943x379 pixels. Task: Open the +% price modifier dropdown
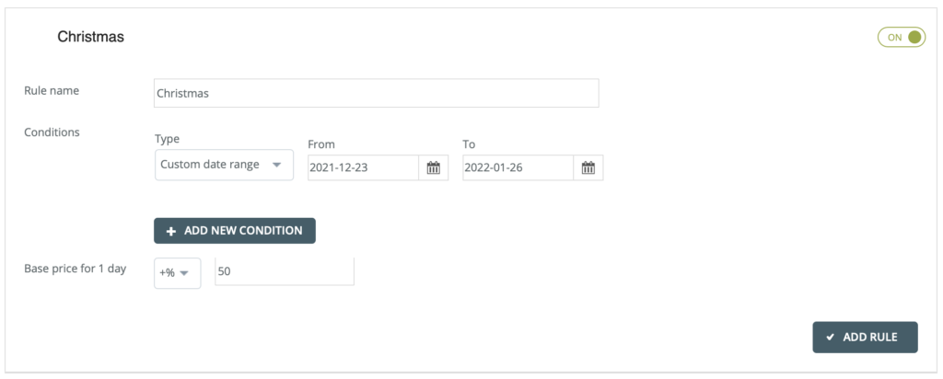[x=177, y=272]
